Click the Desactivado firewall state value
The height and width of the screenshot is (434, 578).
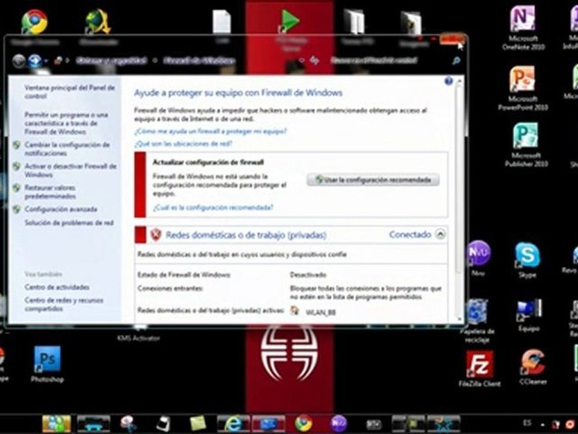(308, 275)
